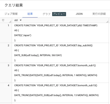Click the クエリ結果 heading

14,5
